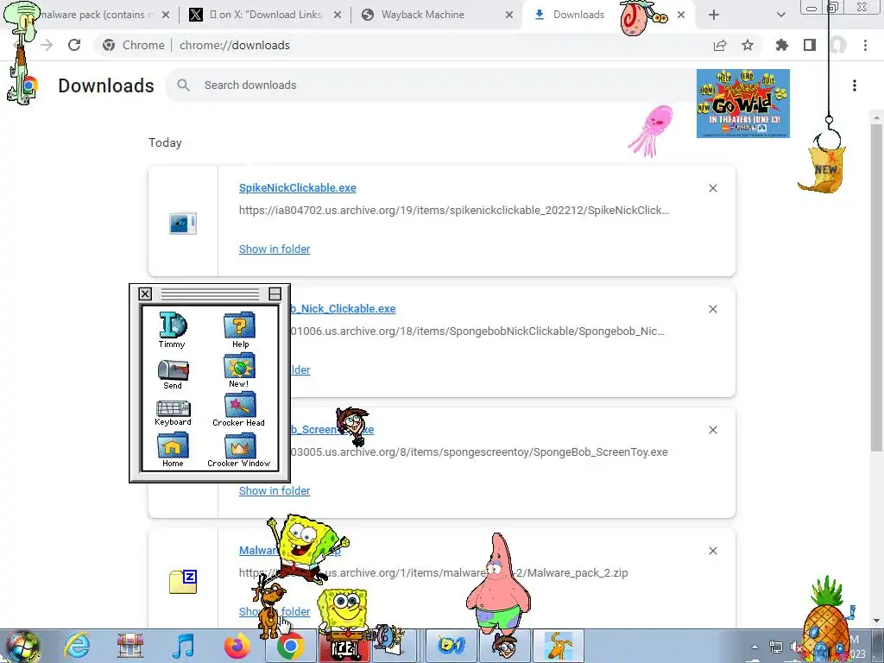Click the Keyboard icon
This screenshot has height=663, width=884.
point(173,413)
